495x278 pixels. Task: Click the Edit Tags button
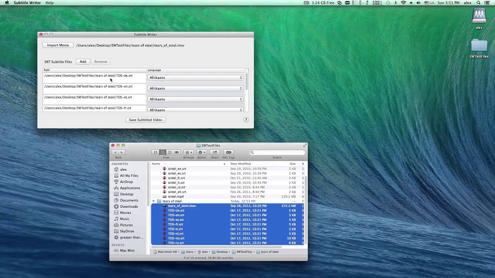[229, 153]
